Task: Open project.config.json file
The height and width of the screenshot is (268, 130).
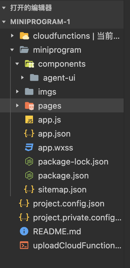Action: [x=62, y=204]
